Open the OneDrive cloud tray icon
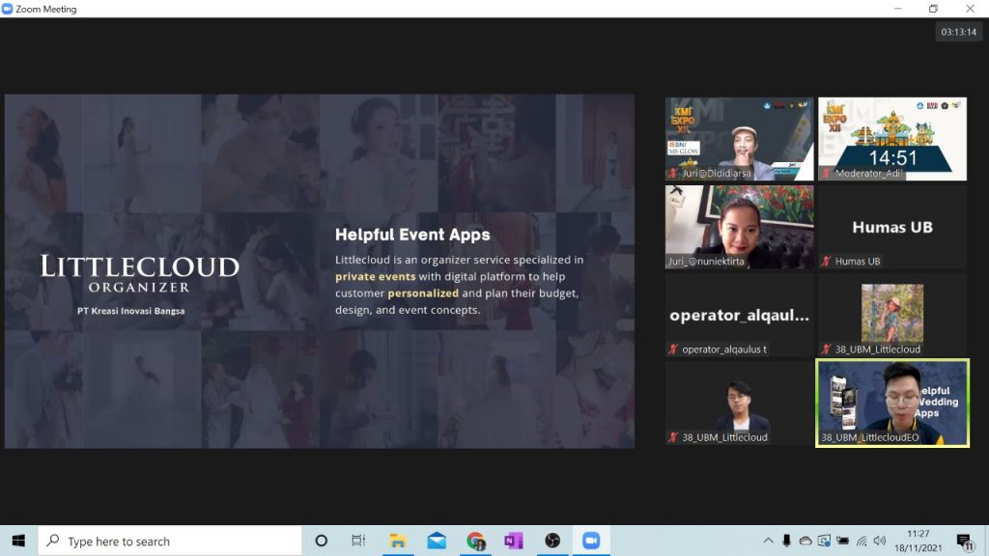Image resolution: width=989 pixels, height=556 pixels. (x=805, y=541)
